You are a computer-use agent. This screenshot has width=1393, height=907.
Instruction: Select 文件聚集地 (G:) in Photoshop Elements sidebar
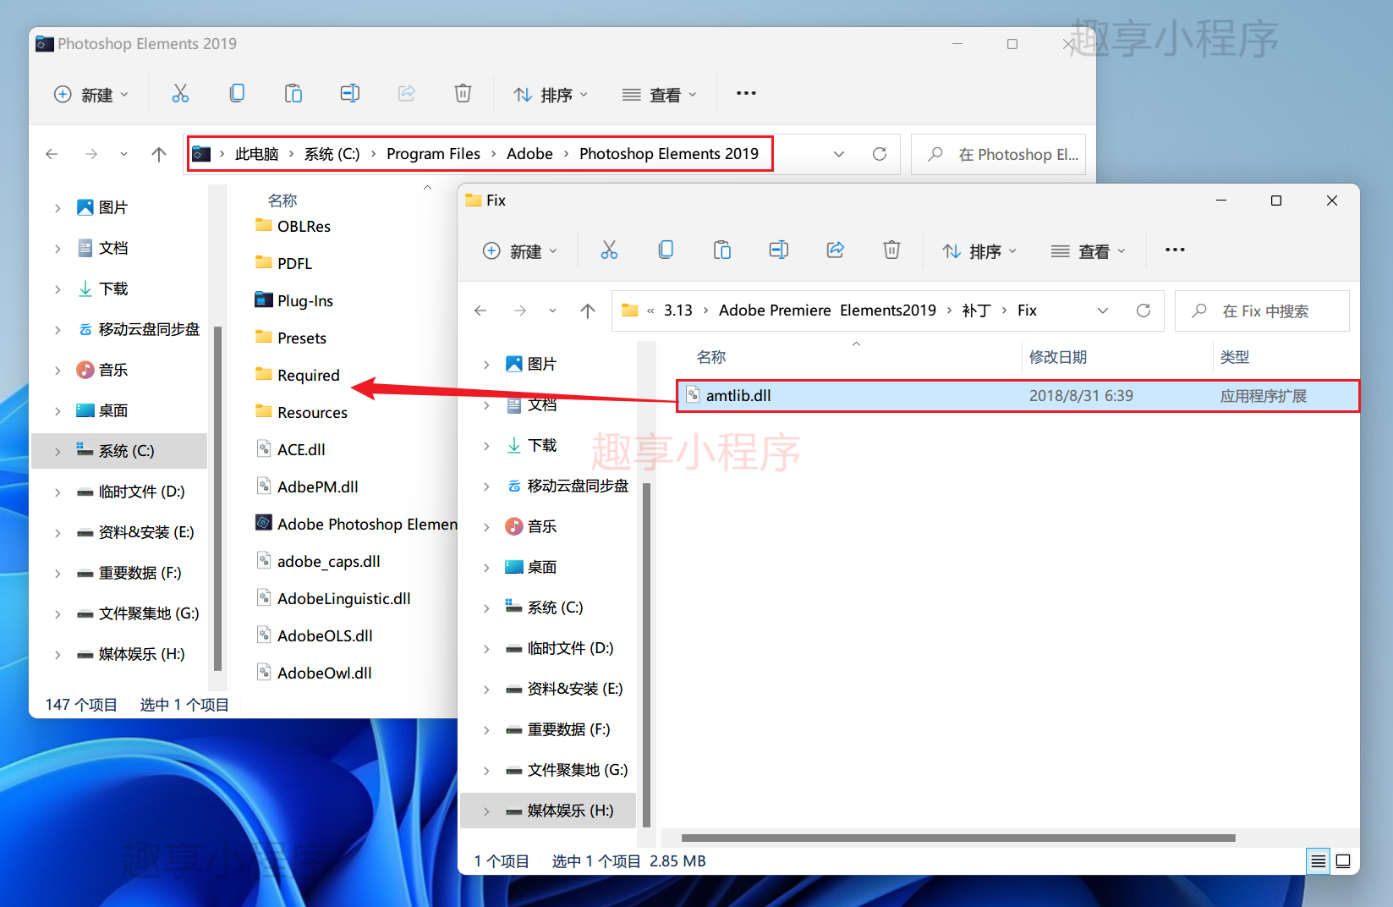[148, 613]
